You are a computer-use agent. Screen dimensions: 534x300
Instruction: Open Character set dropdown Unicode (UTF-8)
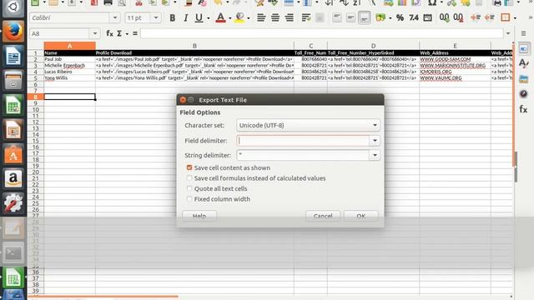point(308,125)
